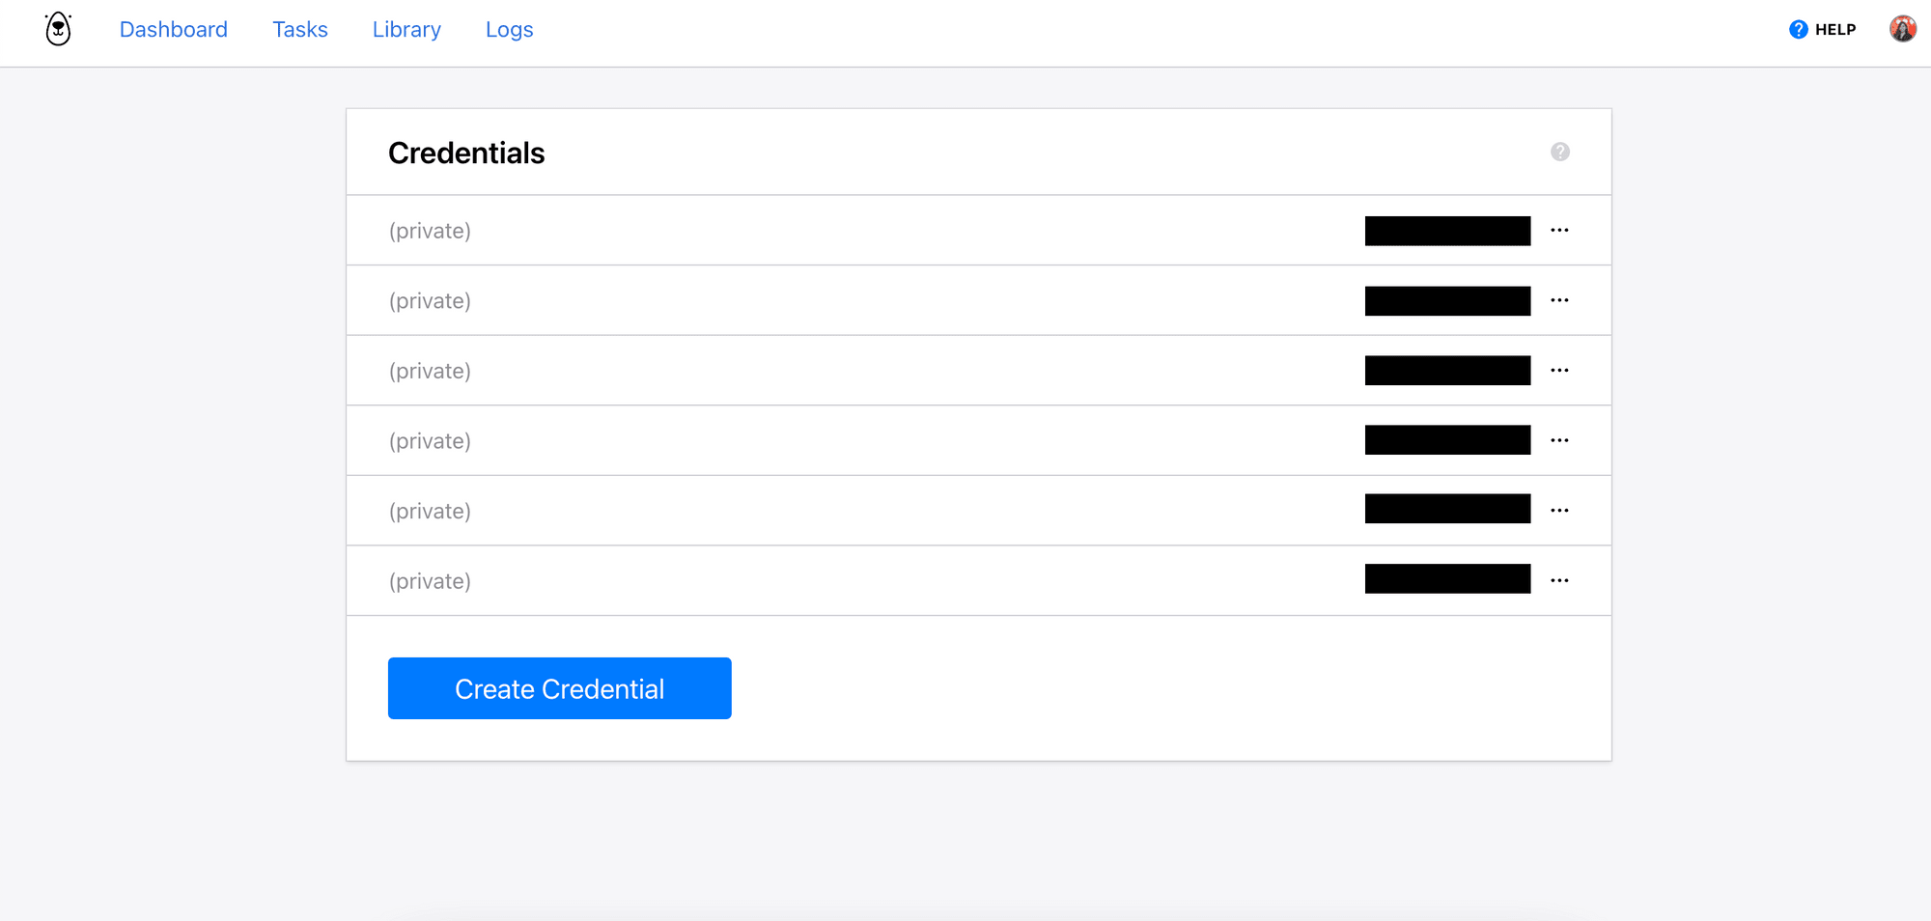View the Logs page

point(509,29)
